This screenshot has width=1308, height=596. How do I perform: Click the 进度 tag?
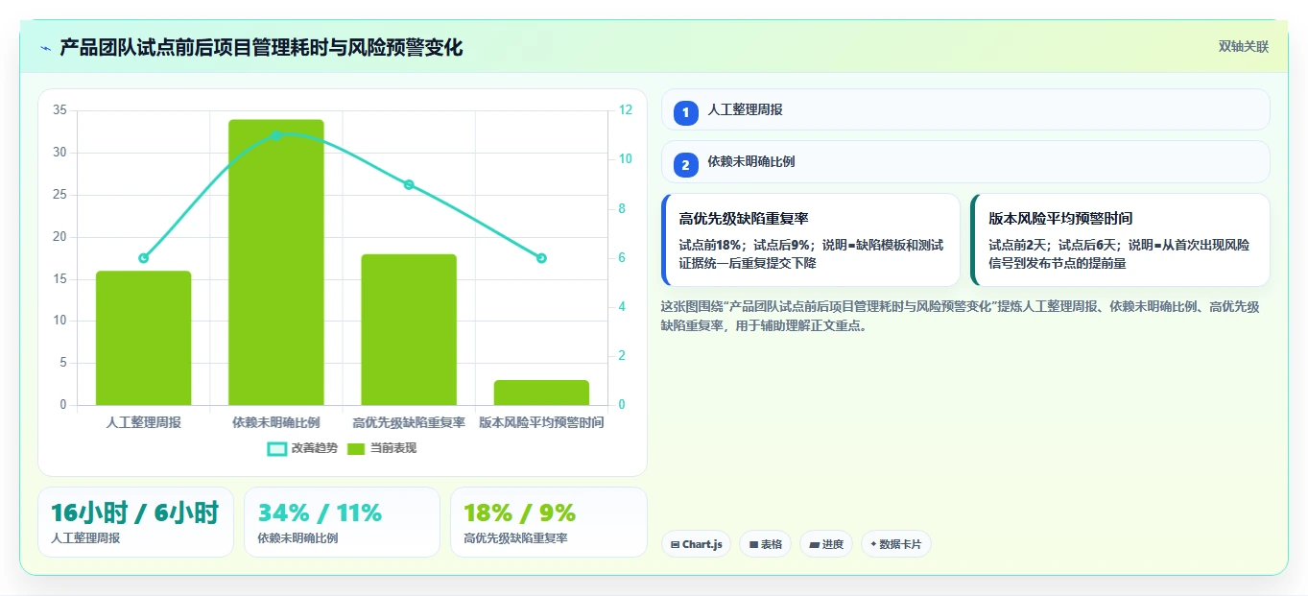825,544
